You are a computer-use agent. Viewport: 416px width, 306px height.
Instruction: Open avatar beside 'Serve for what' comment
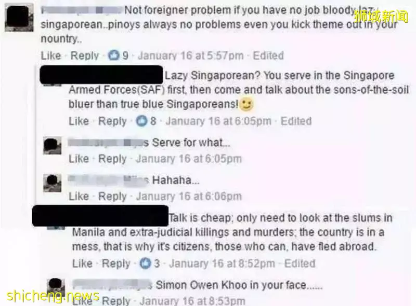(x=53, y=146)
